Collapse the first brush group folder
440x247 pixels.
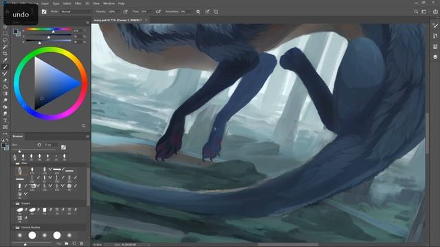pyautogui.click(x=14, y=163)
